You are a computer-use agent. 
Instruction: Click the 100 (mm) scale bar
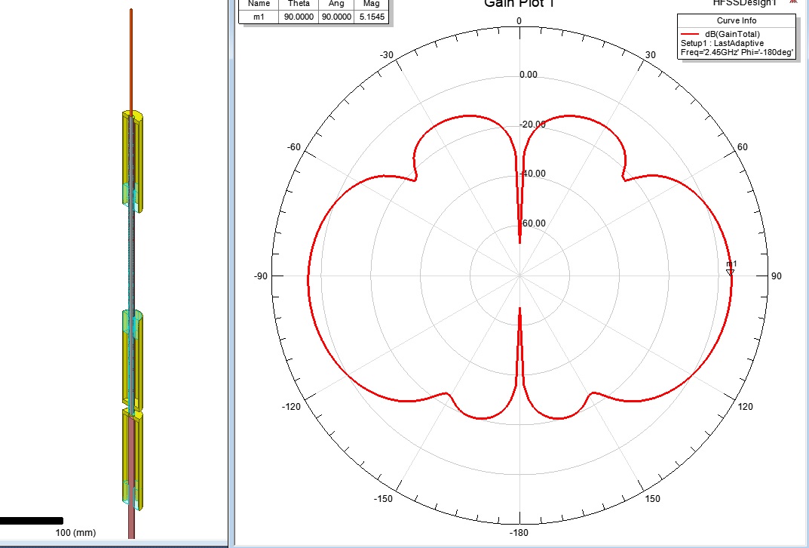(x=32, y=520)
